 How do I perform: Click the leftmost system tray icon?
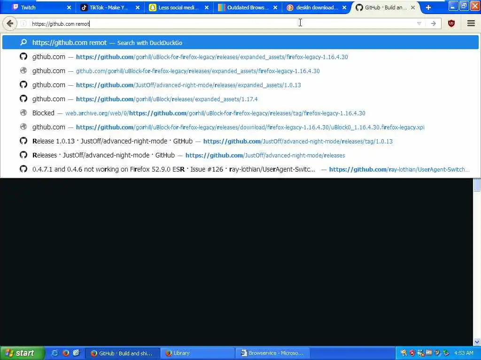(403, 353)
